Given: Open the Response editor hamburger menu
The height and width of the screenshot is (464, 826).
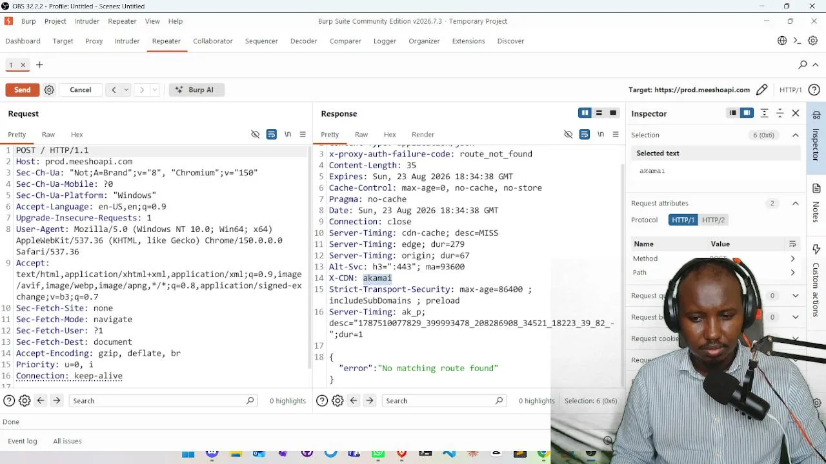Looking at the screenshot, I should 616,134.
